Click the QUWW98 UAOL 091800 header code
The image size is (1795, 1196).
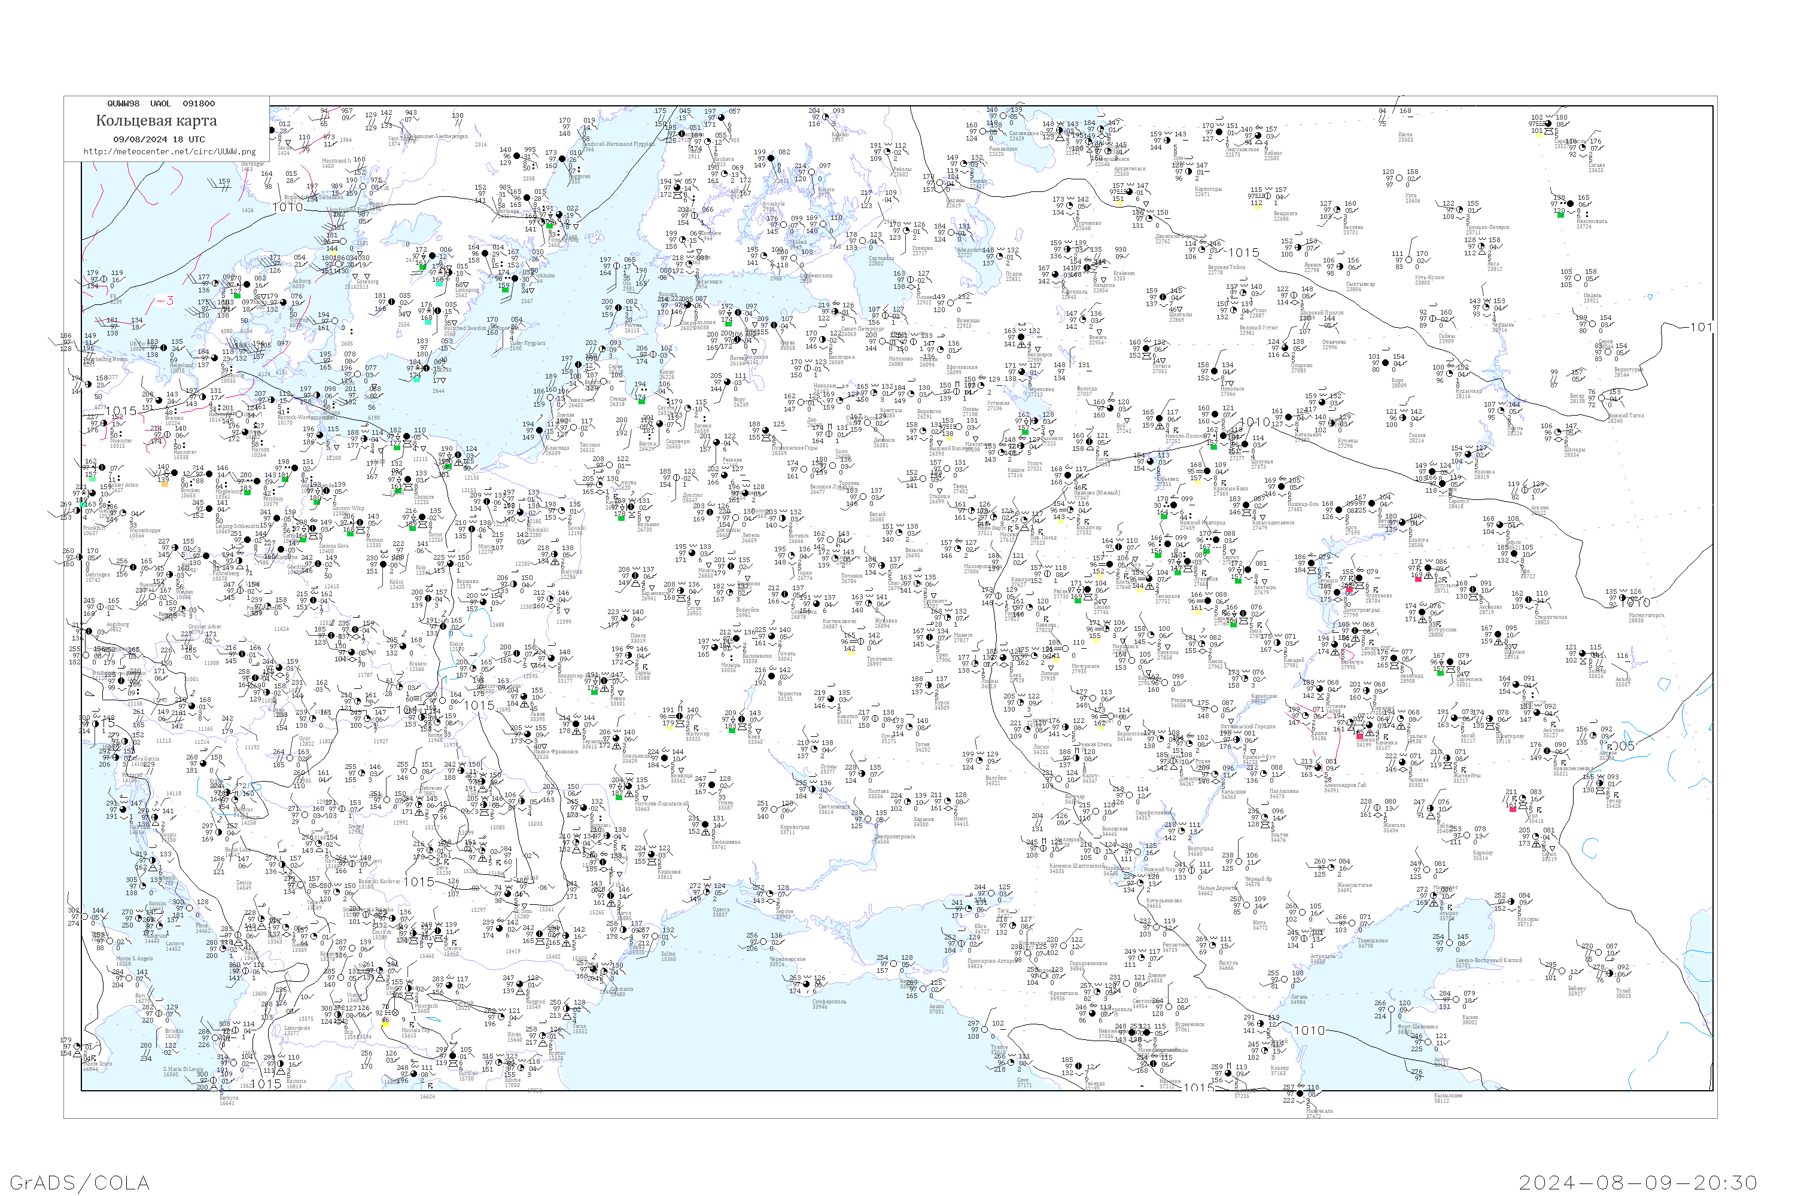160,103
